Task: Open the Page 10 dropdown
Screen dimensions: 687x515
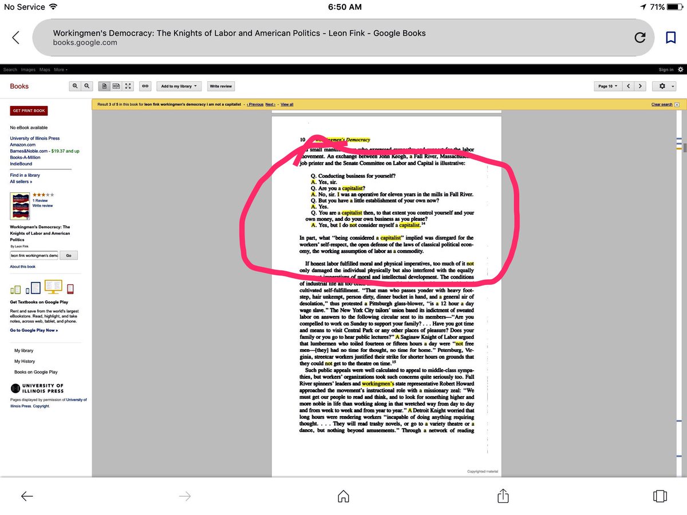Action: pos(607,86)
